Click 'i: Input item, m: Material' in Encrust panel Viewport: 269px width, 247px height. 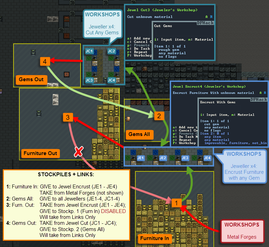coord(227,115)
